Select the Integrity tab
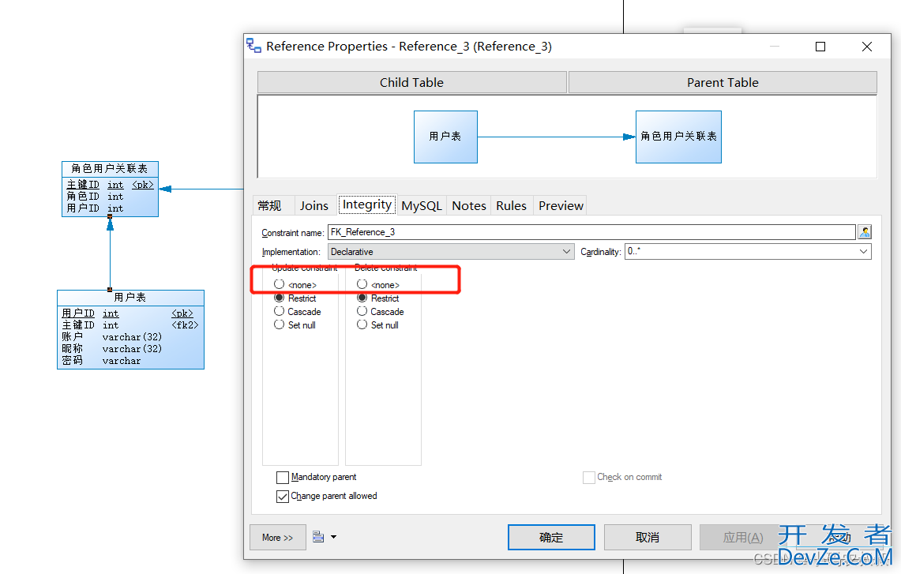Viewport: 901px width, 574px height. [x=367, y=204]
